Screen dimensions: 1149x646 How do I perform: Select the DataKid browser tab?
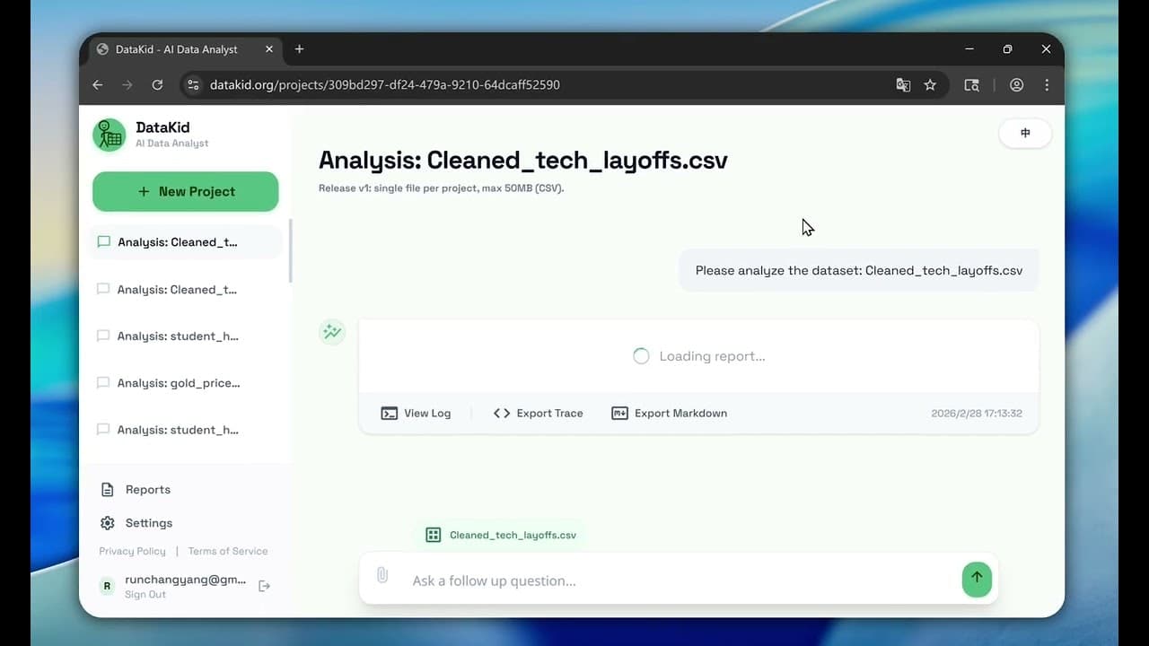coord(180,49)
